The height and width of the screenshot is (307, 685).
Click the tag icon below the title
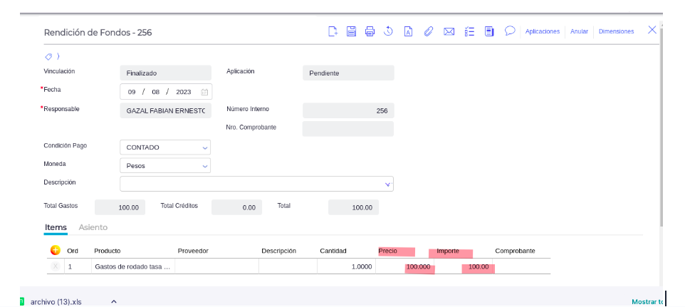[48, 56]
